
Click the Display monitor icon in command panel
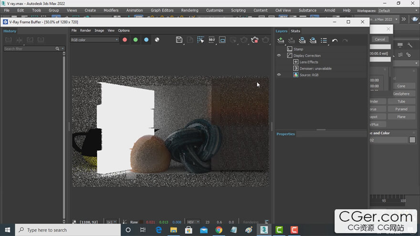(400, 45)
